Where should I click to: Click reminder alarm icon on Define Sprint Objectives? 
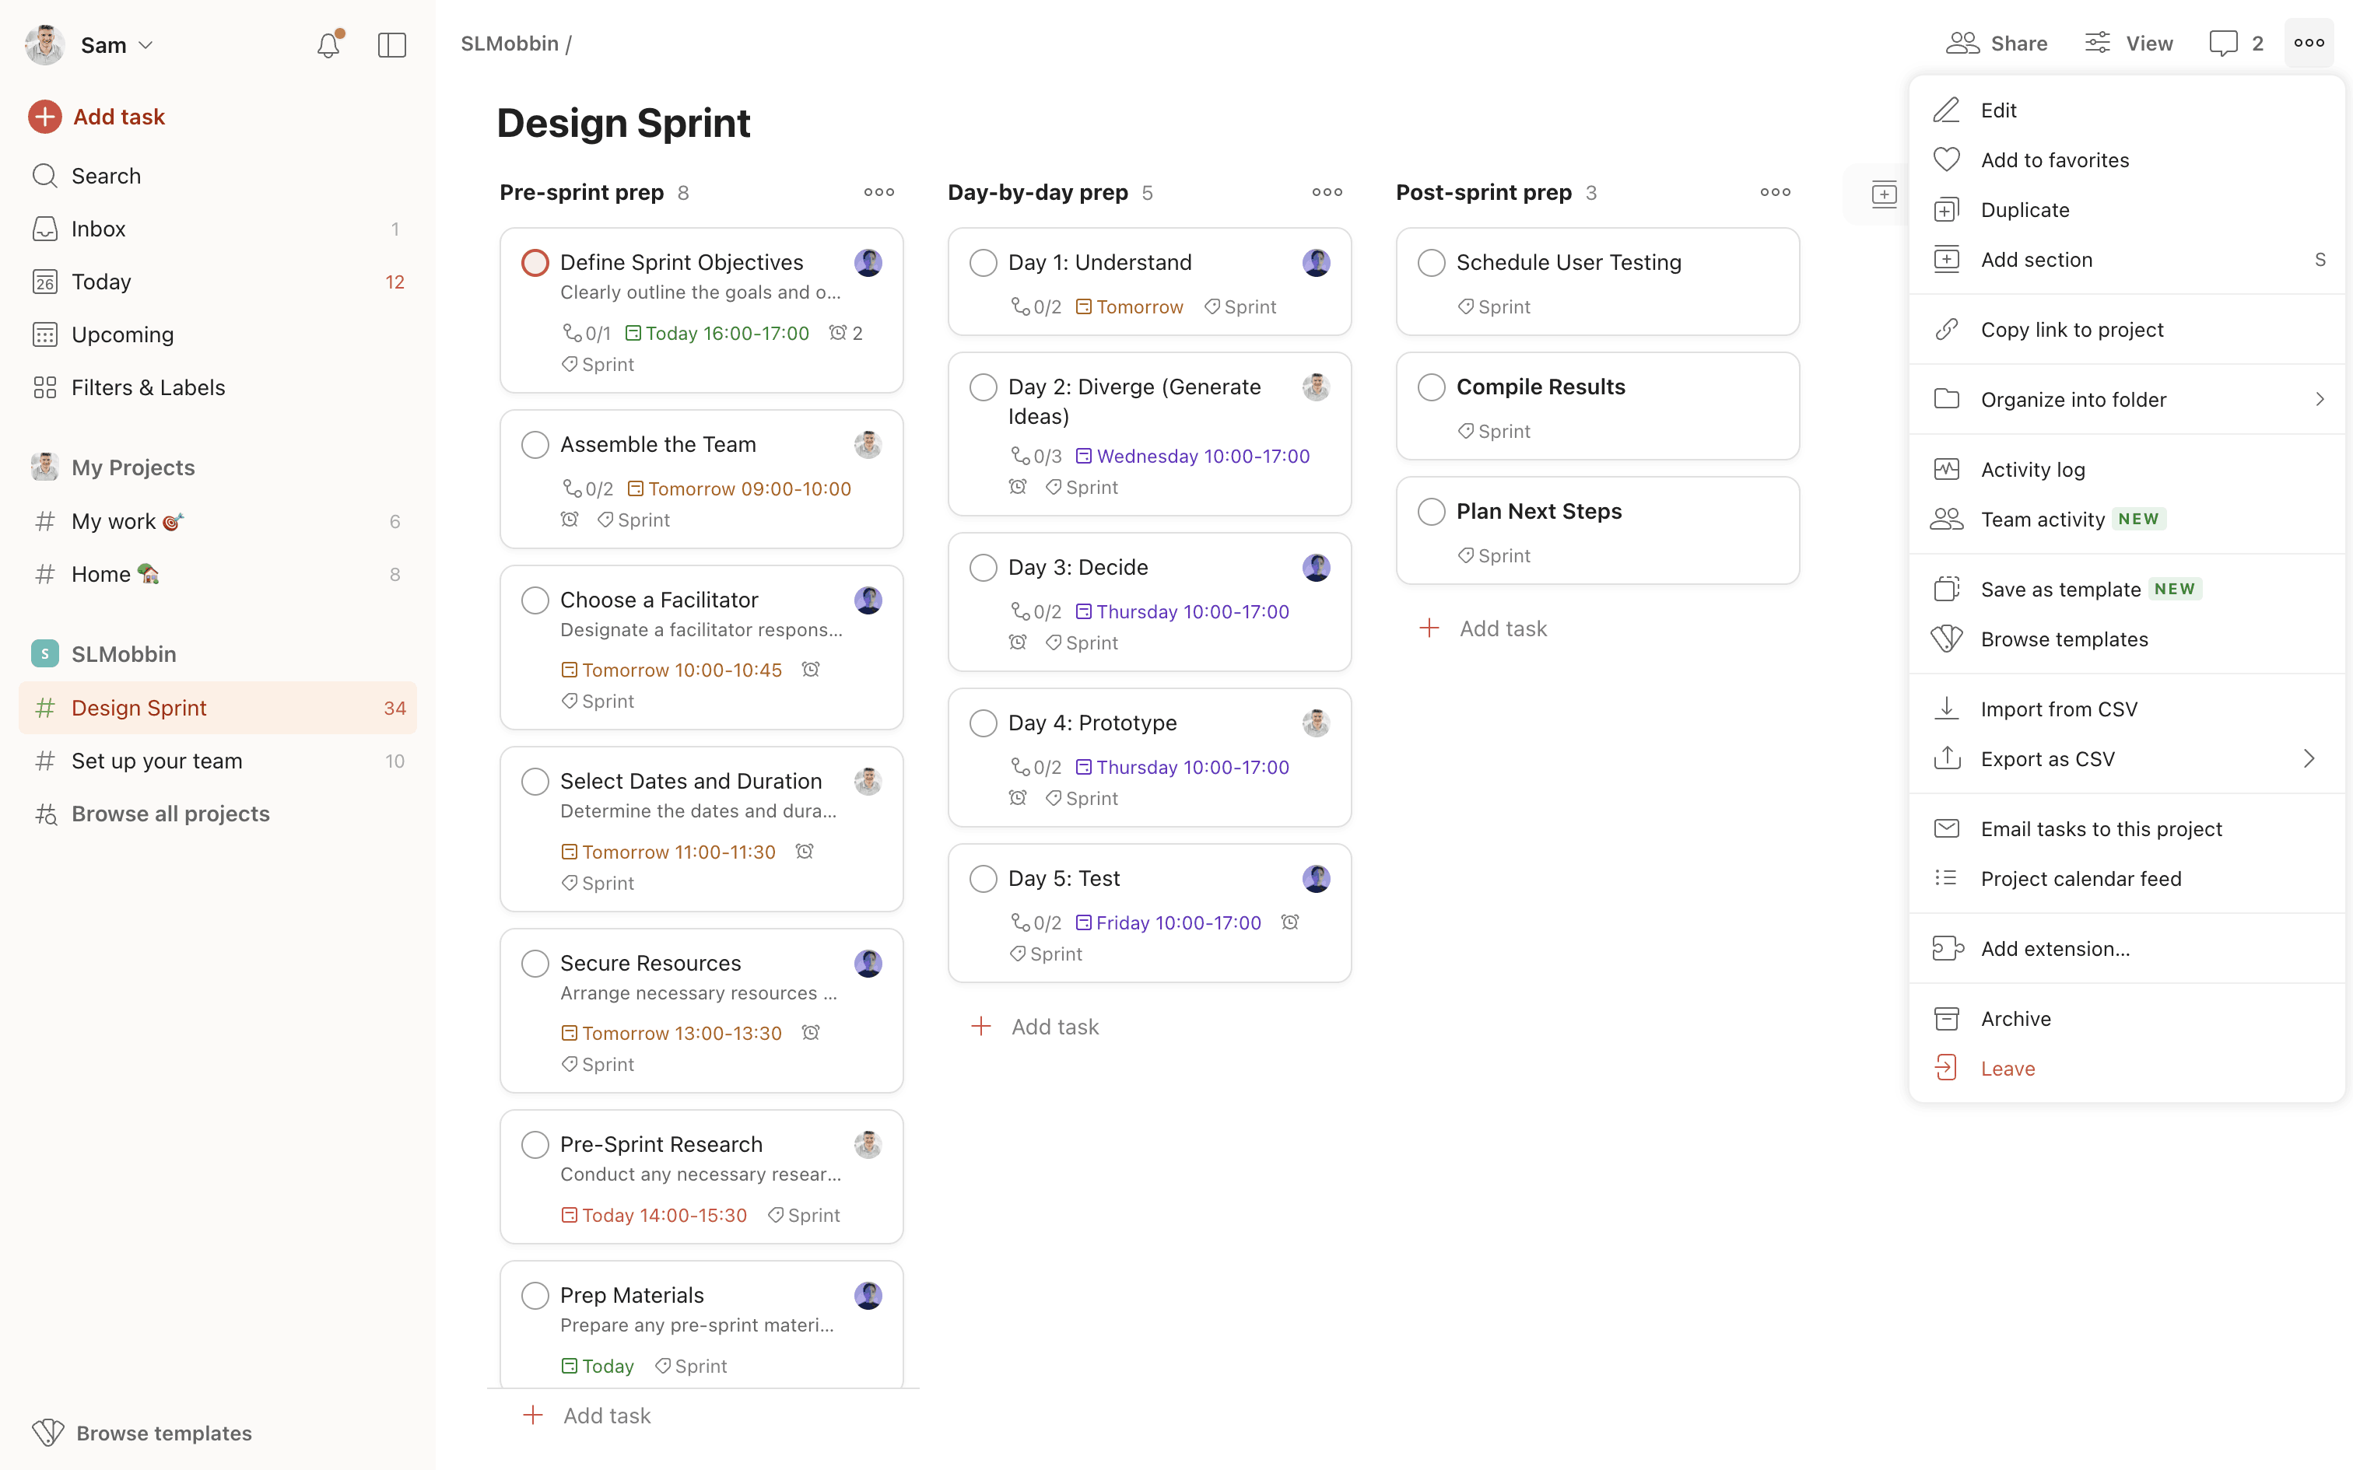pyautogui.click(x=837, y=334)
